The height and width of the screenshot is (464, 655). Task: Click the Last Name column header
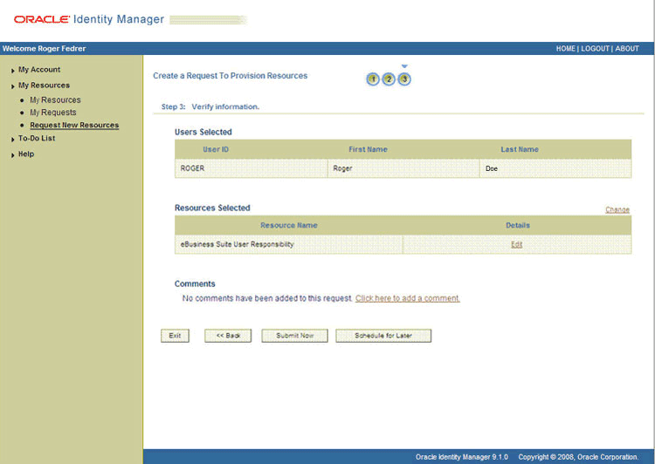(x=520, y=149)
